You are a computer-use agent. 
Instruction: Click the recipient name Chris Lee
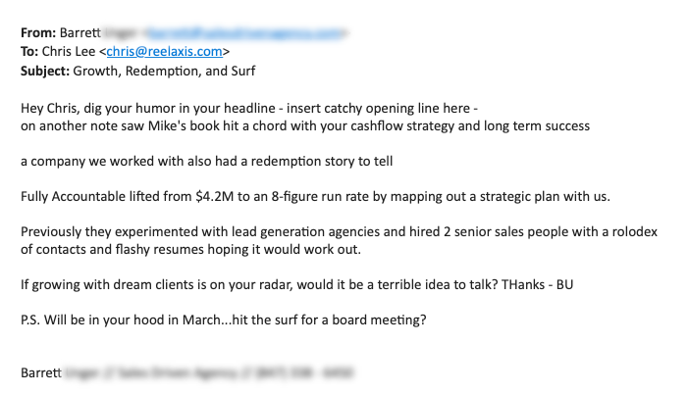69,52
